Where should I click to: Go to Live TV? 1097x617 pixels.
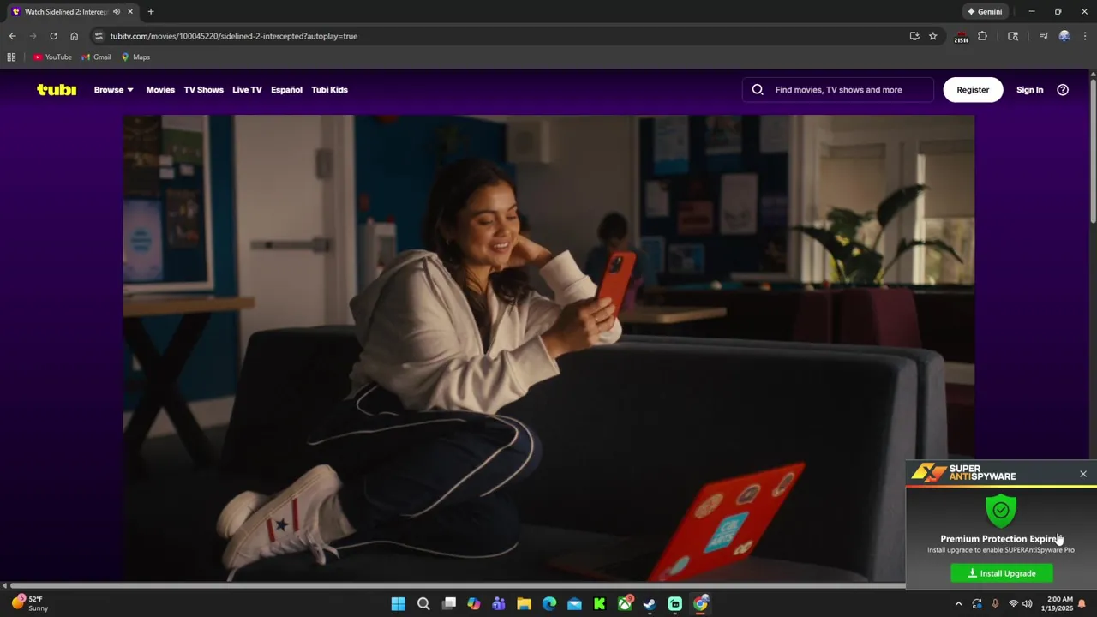(247, 89)
